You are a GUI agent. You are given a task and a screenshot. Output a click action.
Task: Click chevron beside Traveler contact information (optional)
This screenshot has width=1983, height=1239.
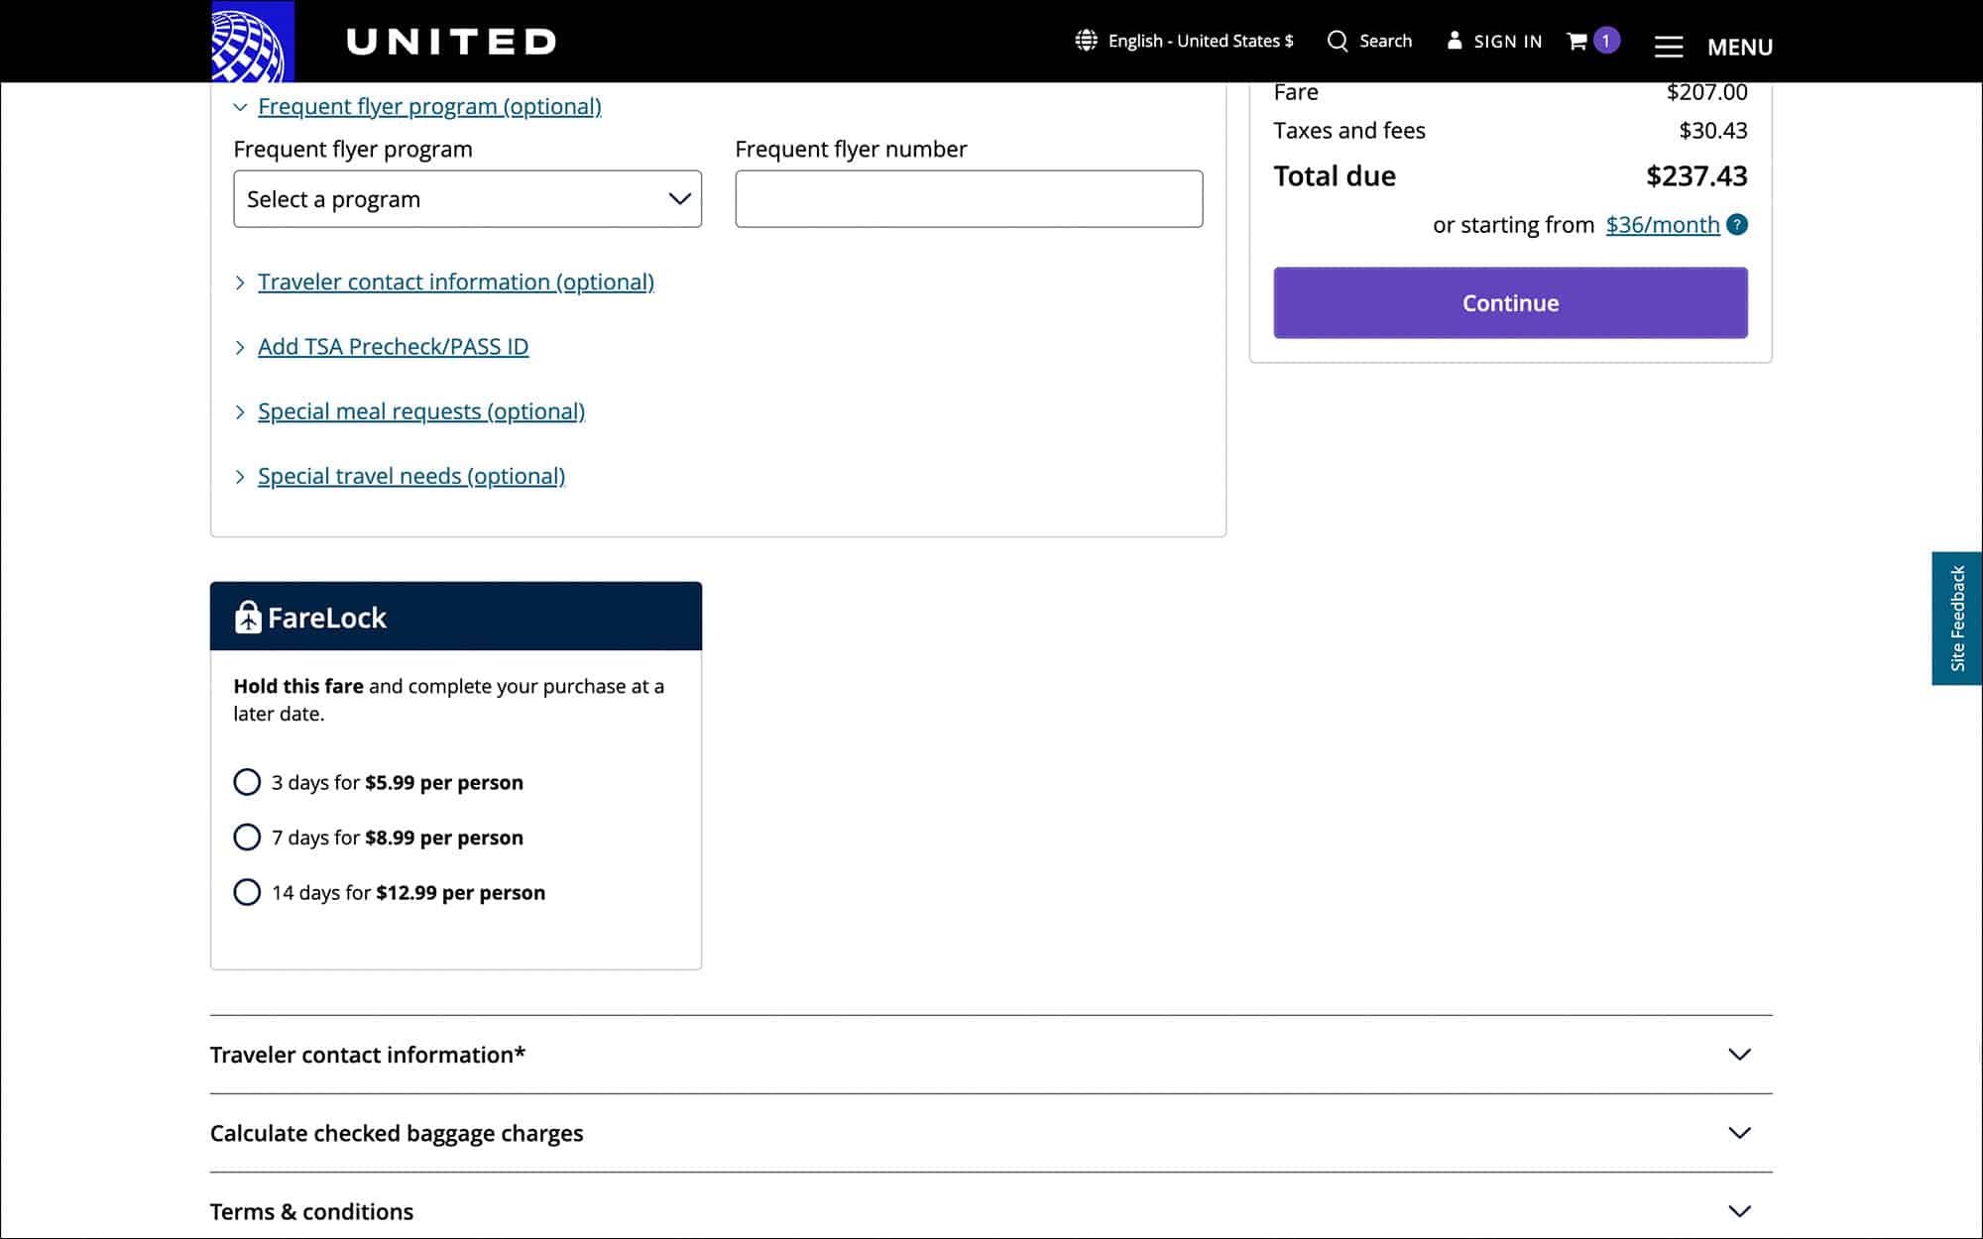tap(240, 282)
